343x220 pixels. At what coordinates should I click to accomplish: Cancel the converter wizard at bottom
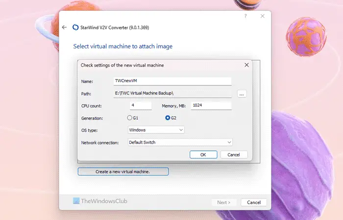point(254,202)
